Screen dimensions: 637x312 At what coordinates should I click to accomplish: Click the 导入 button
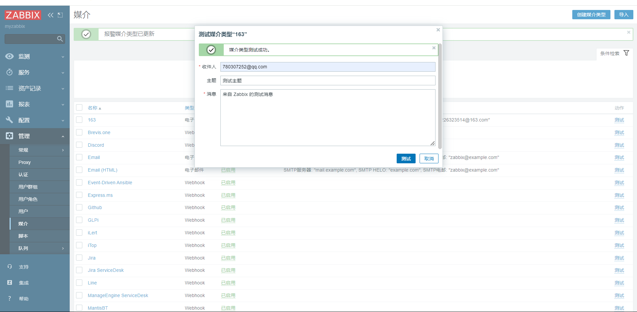pyautogui.click(x=624, y=15)
